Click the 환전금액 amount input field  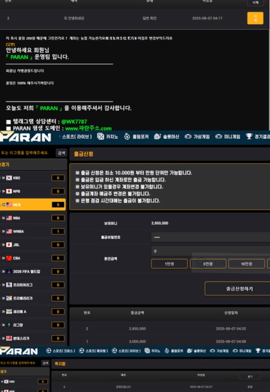click(x=210, y=251)
